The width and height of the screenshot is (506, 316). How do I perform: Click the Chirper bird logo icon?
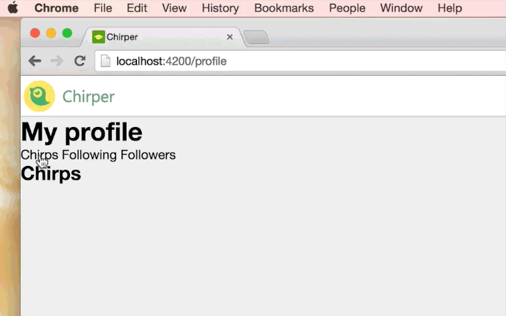[x=39, y=97]
